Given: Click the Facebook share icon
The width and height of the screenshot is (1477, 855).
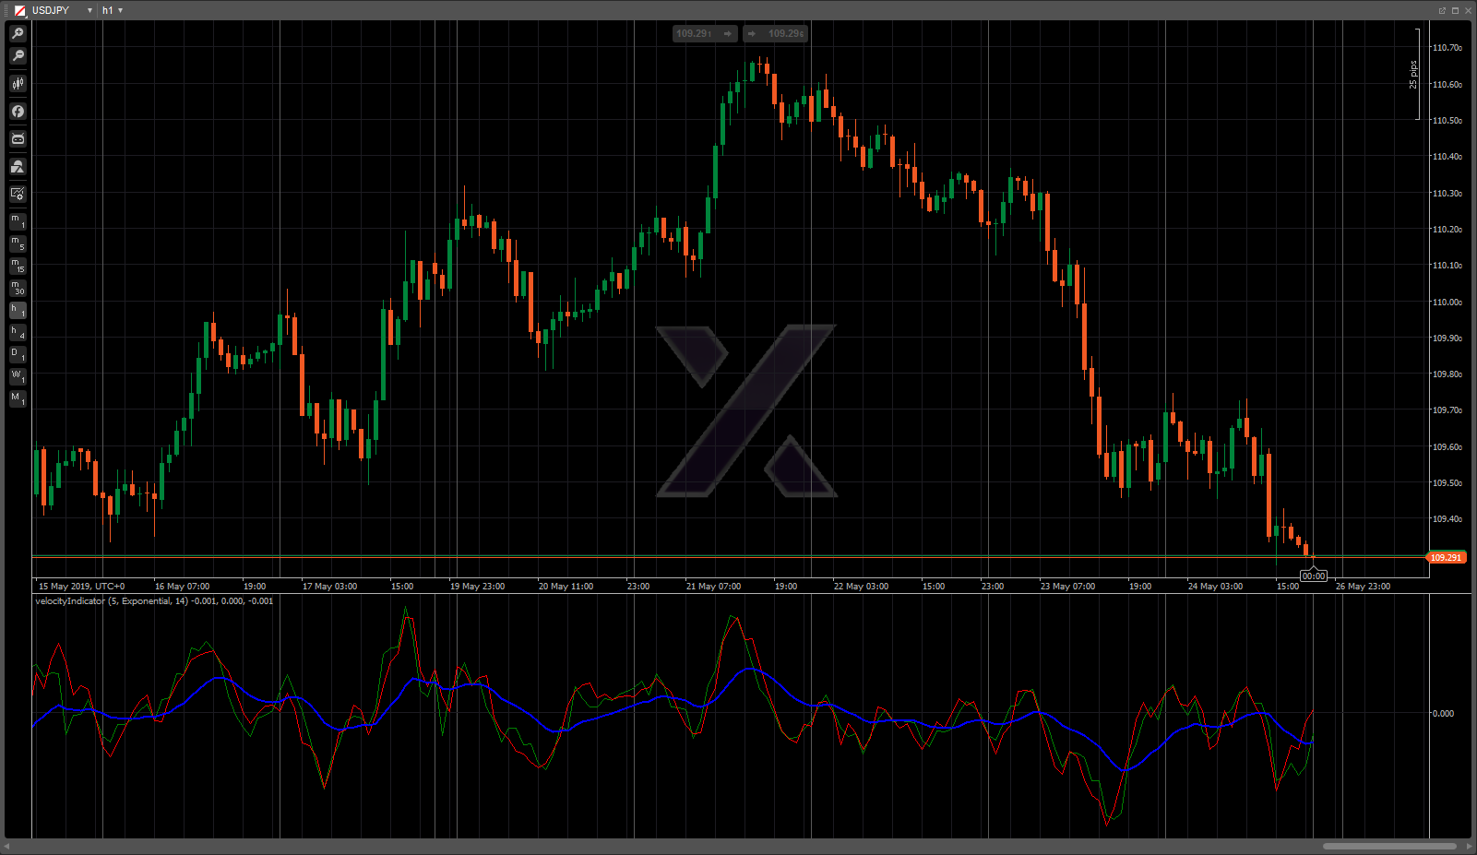Looking at the screenshot, I should coord(18,112).
